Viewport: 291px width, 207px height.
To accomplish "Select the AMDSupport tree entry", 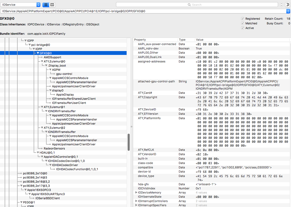I will click(52, 57).
